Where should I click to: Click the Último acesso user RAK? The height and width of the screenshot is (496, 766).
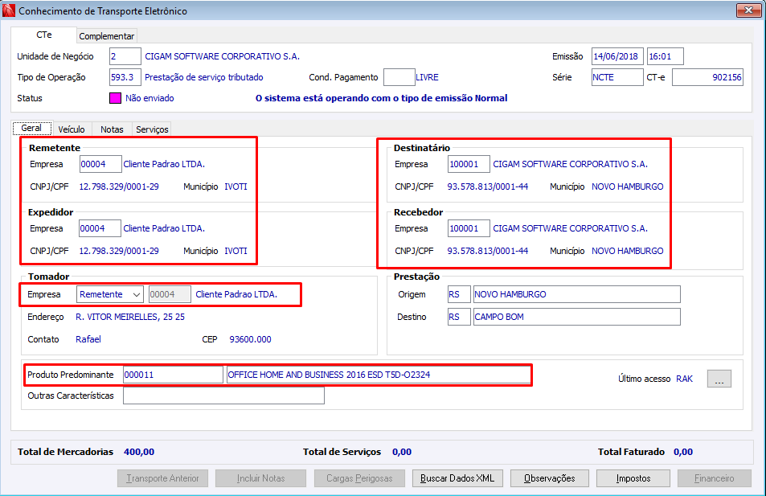685,379
